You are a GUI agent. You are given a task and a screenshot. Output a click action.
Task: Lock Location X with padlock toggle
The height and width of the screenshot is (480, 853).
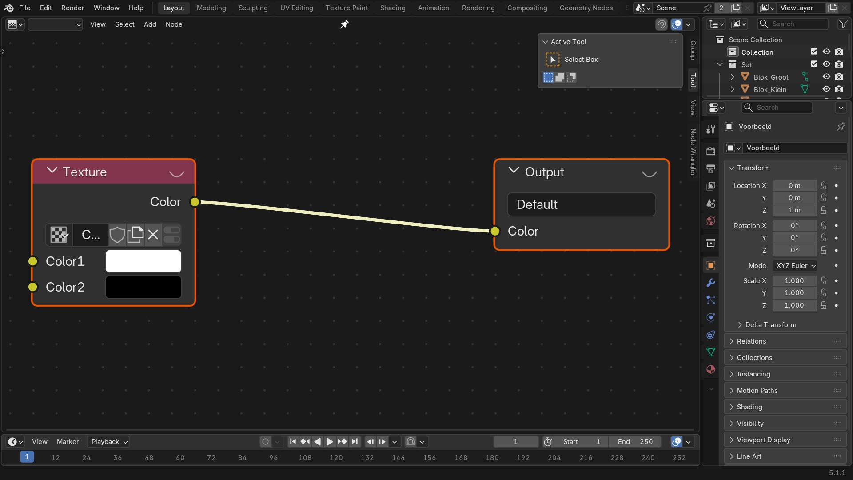coord(824,186)
